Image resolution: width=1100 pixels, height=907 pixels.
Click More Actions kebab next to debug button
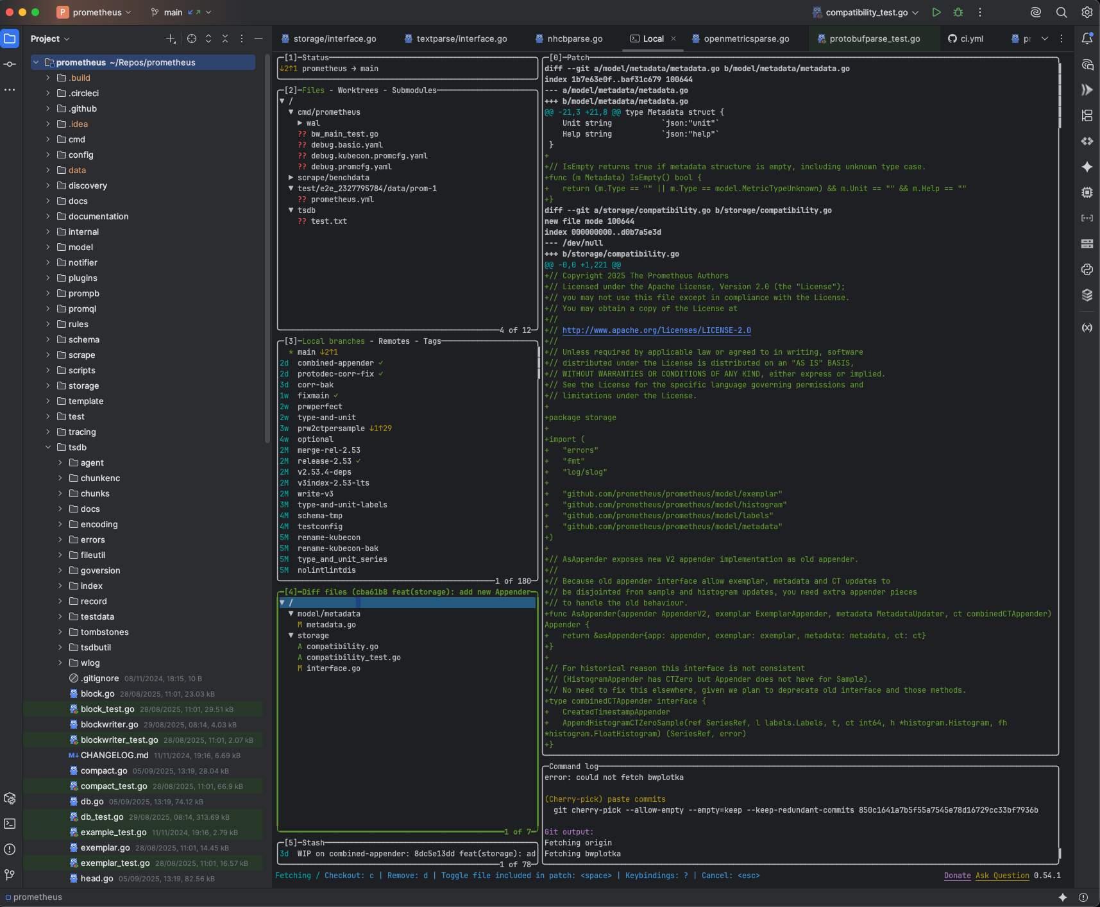click(979, 12)
